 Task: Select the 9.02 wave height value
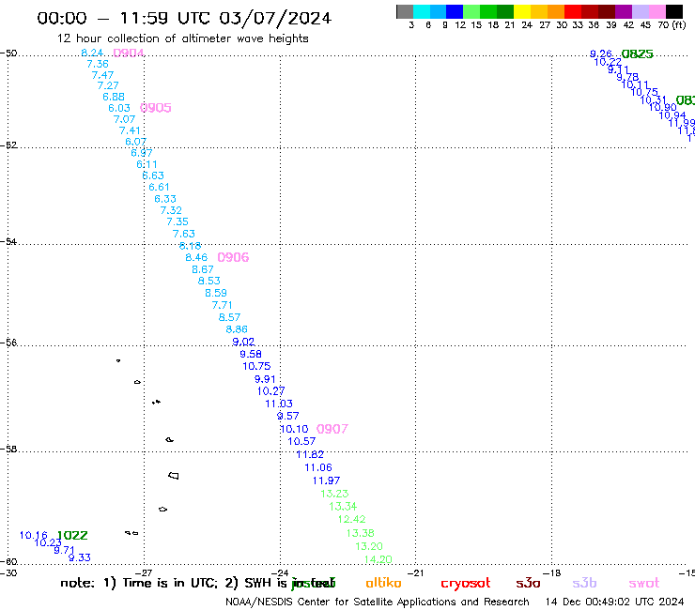click(243, 342)
